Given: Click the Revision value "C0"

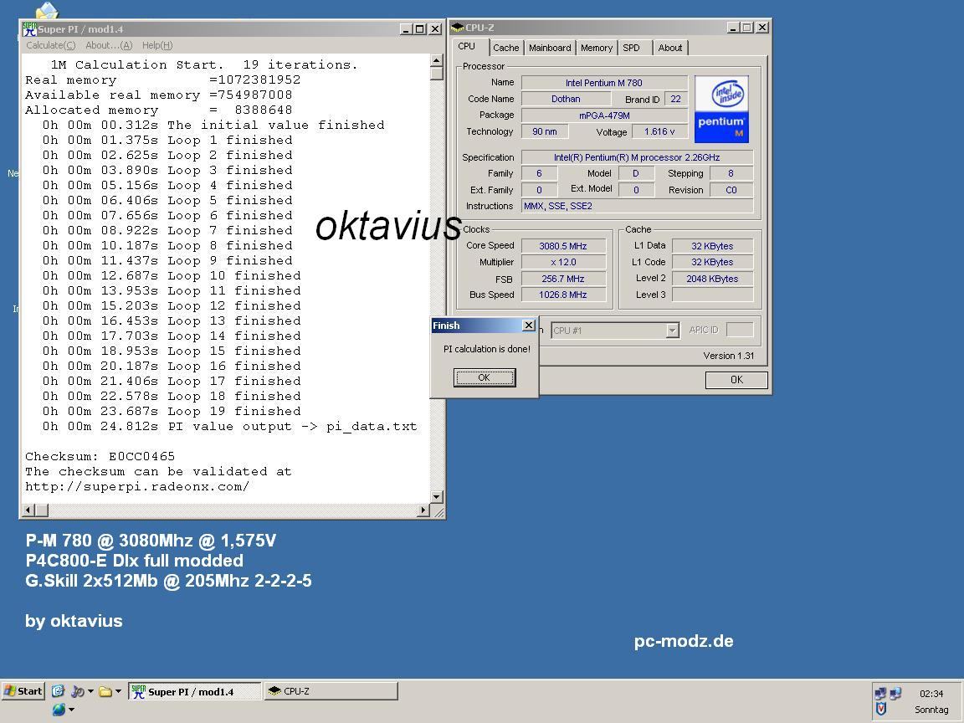Looking at the screenshot, I should click(731, 190).
